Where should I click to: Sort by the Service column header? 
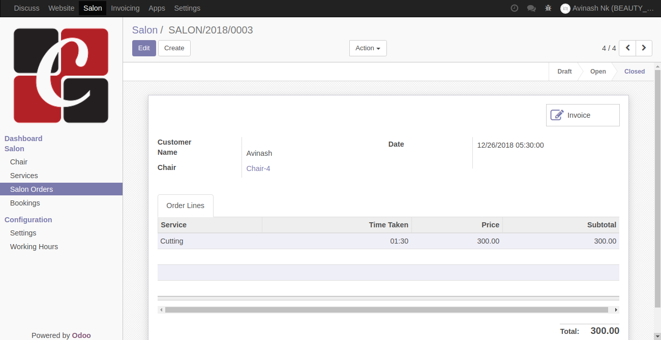tap(210, 225)
